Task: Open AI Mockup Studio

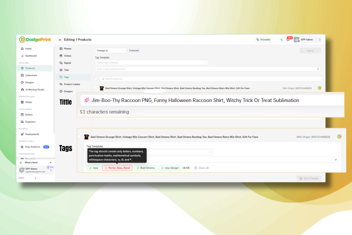Action: pyautogui.click(x=35, y=90)
